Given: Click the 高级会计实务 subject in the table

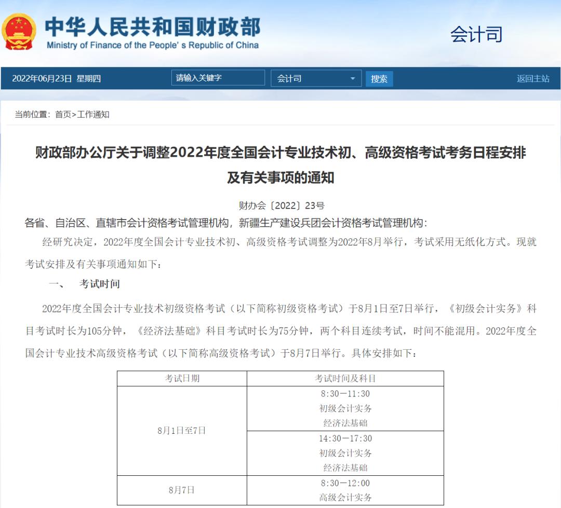Looking at the screenshot, I should pos(345,498).
